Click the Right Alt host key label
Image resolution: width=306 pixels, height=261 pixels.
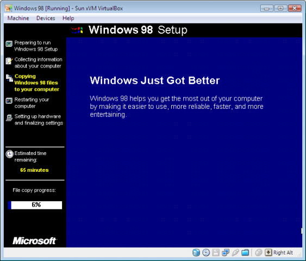coord(283,253)
